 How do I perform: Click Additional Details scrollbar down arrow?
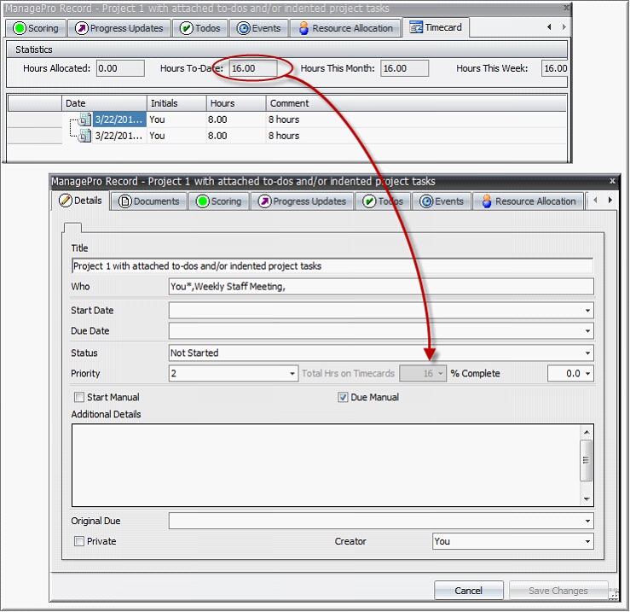587,499
